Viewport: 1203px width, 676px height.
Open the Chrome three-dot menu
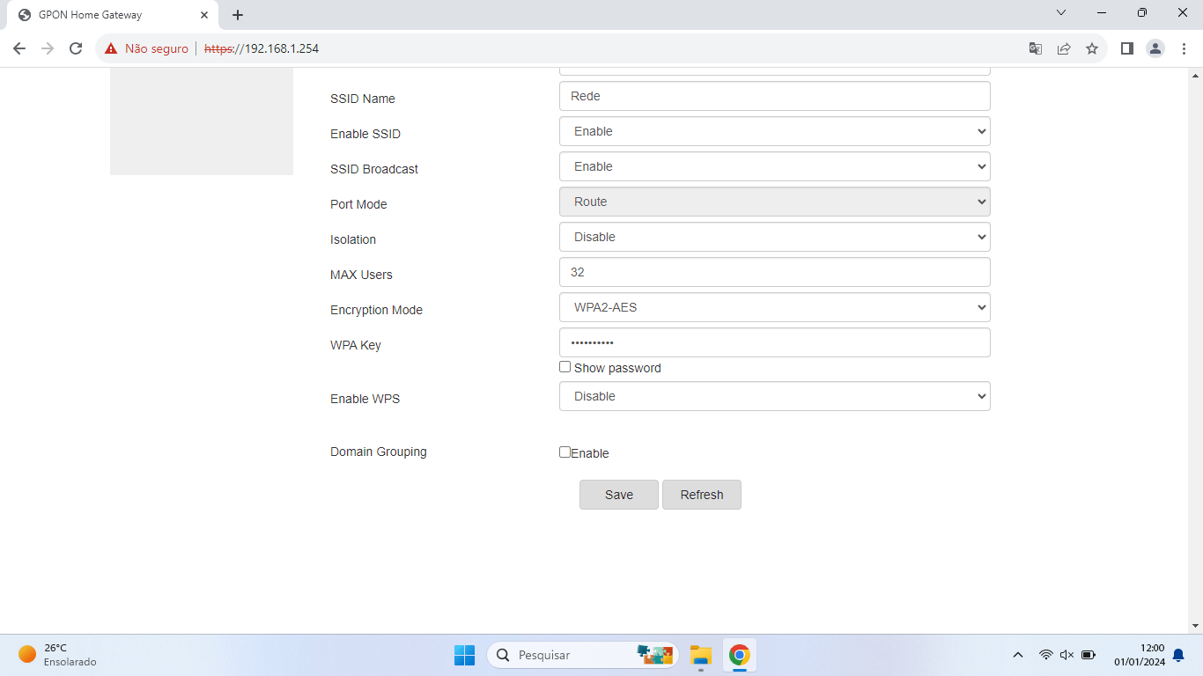pos(1184,48)
